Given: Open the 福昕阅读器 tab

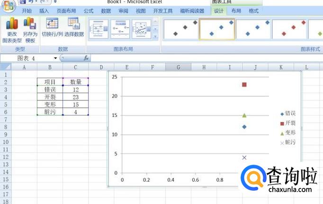Looking at the screenshot, I should tap(192, 11).
